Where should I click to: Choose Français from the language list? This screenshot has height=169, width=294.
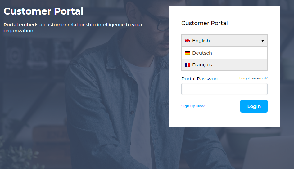(x=202, y=65)
